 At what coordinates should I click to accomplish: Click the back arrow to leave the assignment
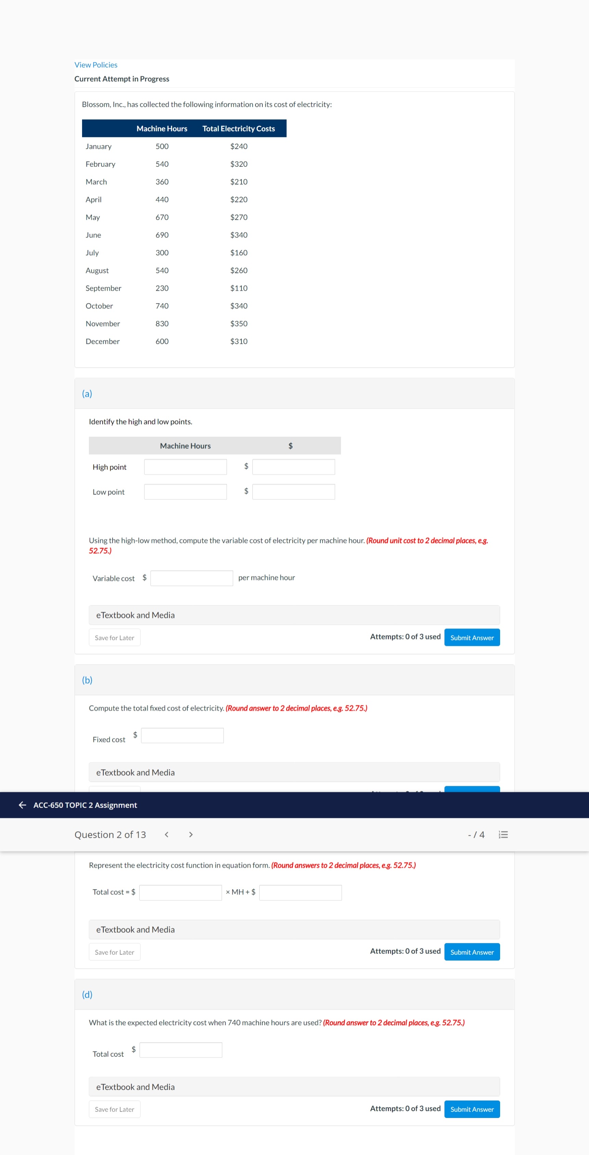[x=21, y=805]
